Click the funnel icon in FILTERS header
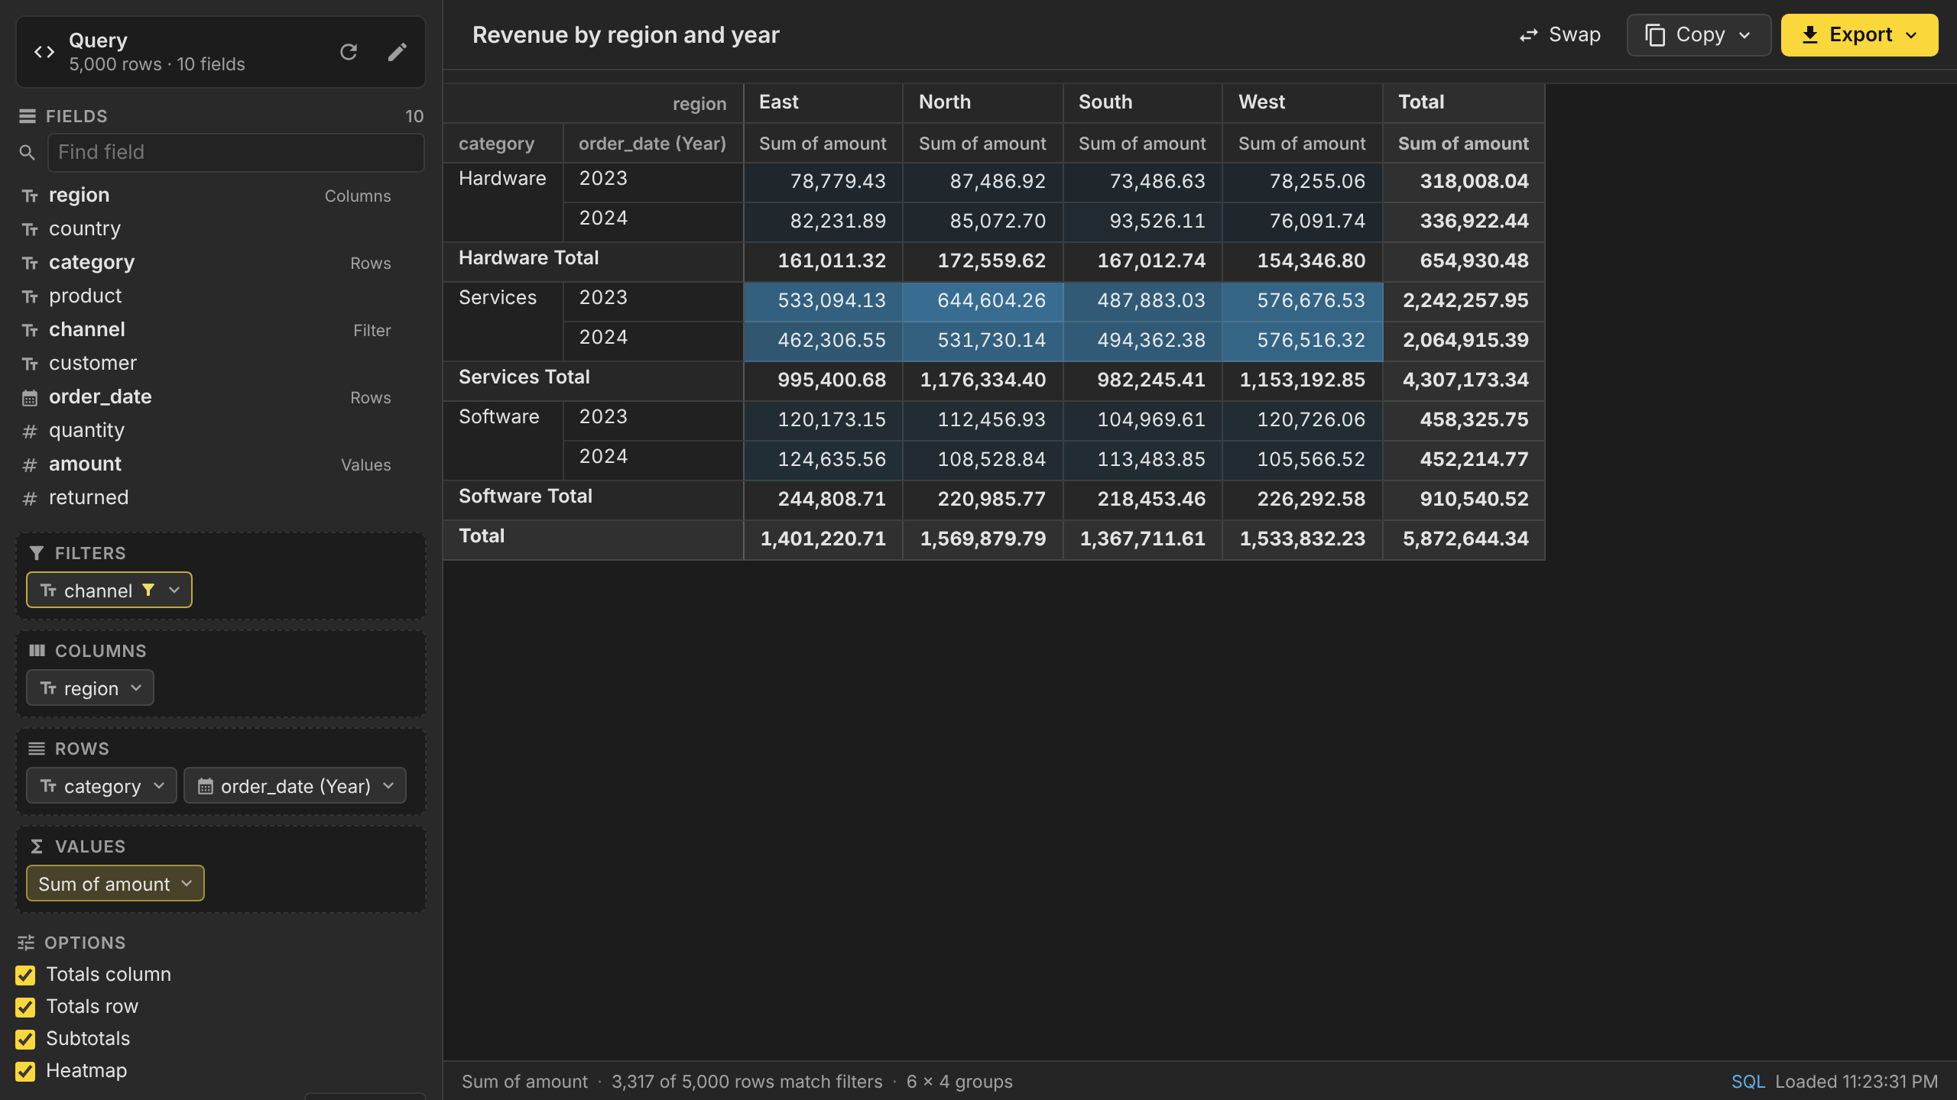This screenshot has width=1957, height=1100. coord(36,553)
